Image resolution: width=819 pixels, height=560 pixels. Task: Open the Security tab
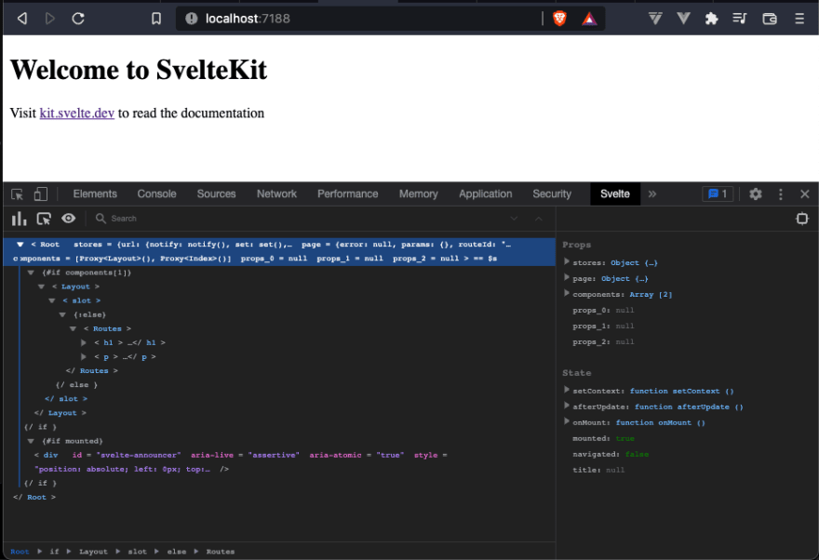tap(552, 194)
